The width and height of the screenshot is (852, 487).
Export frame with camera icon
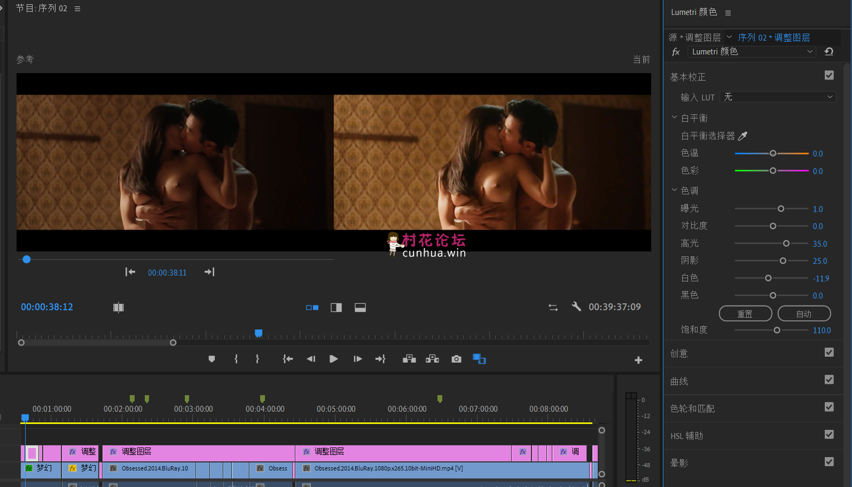(x=456, y=359)
